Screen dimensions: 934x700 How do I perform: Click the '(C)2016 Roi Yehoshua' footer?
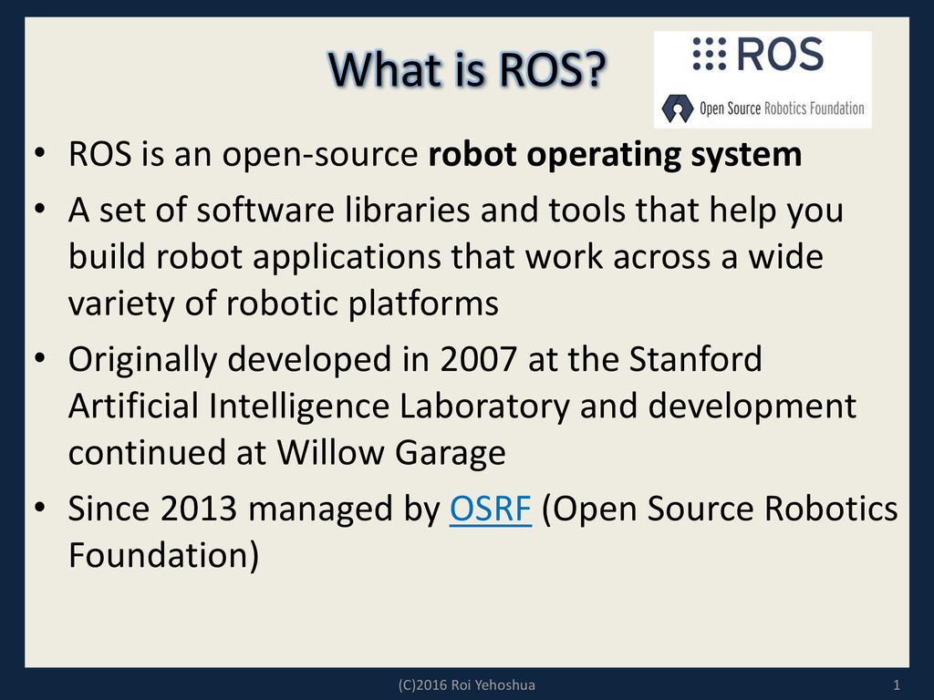tap(466, 685)
